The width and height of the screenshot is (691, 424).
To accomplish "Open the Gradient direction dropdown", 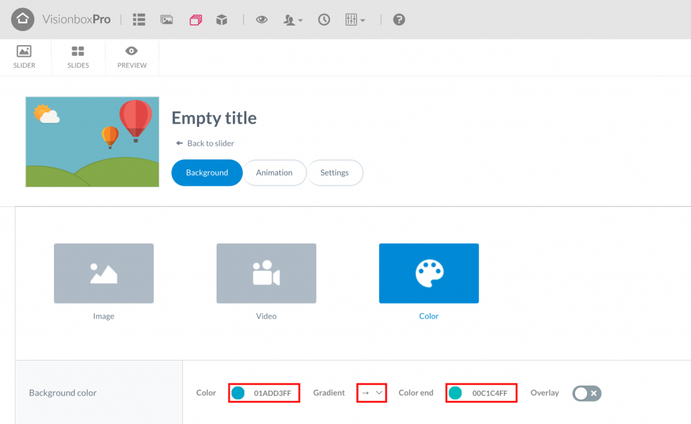I will [372, 393].
